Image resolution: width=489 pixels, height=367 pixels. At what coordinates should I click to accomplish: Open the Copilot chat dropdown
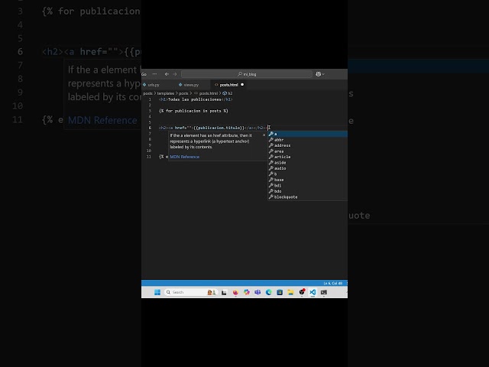[x=320, y=74]
